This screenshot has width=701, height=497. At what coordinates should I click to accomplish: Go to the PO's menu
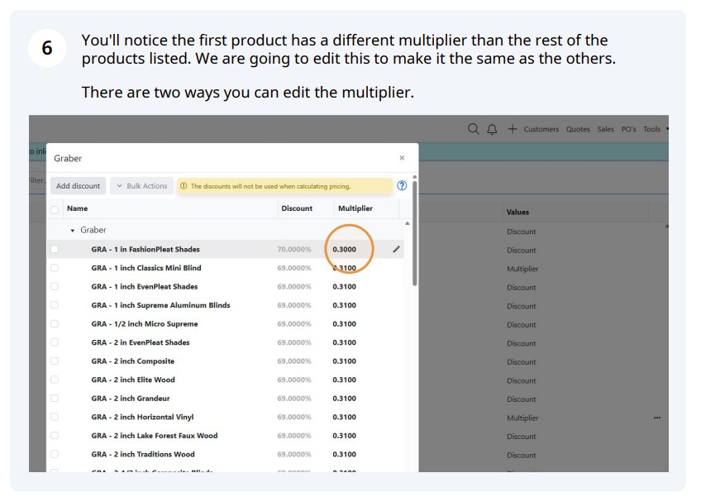(x=628, y=129)
